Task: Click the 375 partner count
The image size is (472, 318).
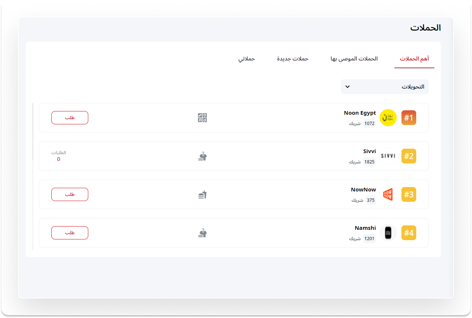Action: [x=370, y=200]
